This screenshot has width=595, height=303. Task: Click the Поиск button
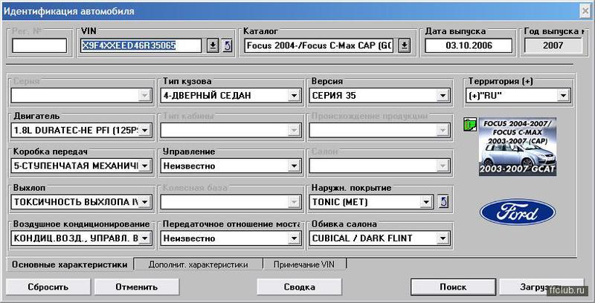pyautogui.click(x=453, y=287)
